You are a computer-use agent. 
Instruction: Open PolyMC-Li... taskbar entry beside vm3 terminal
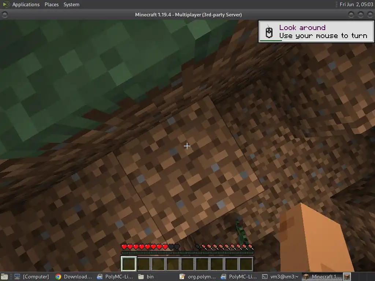pos(238,277)
